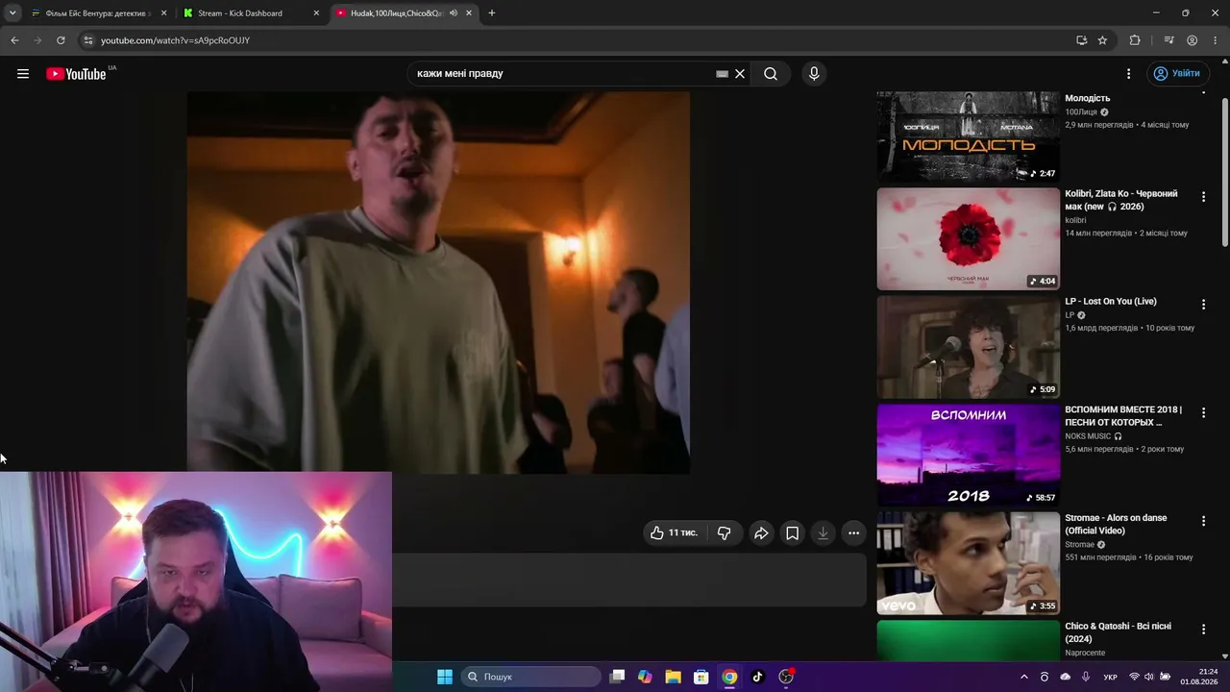Screen dimensions: 1230x692
Task: Open title link Stromae - Alors on danse
Action: pos(1116,524)
